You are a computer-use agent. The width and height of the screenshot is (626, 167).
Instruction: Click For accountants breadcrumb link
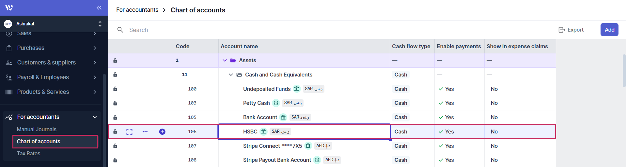pos(137,10)
